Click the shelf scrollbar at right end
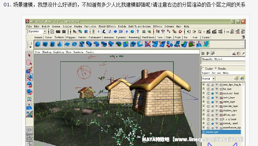 (x=242, y=44)
